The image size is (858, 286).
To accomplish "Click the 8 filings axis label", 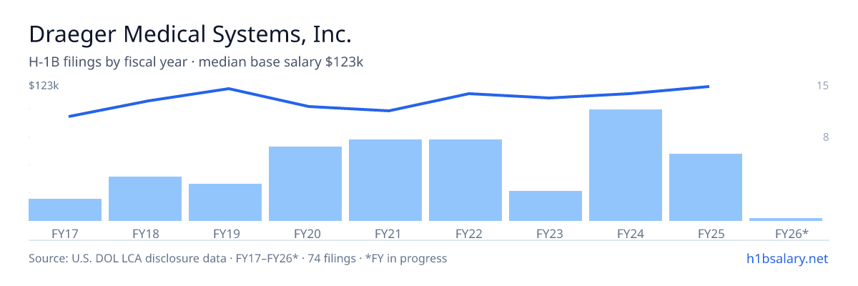I will (826, 137).
